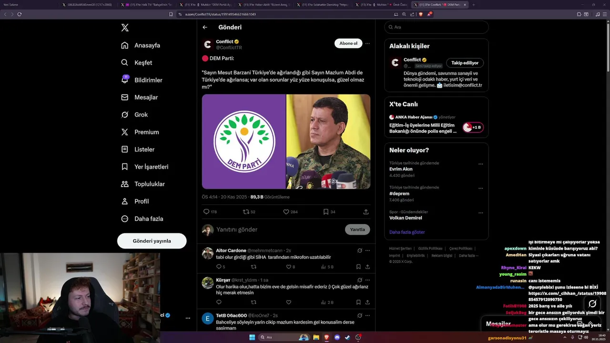The height and width of the screenshot is (343, 610).
Task: Open Evrim Akın trend options
Action: [x=480, y=164]
